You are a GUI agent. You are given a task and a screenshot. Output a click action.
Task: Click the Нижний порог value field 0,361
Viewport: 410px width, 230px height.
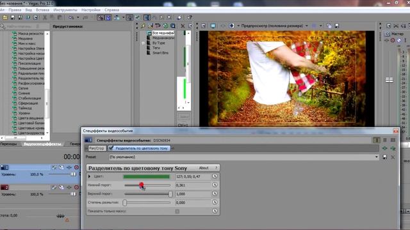[x=192, y=185]
